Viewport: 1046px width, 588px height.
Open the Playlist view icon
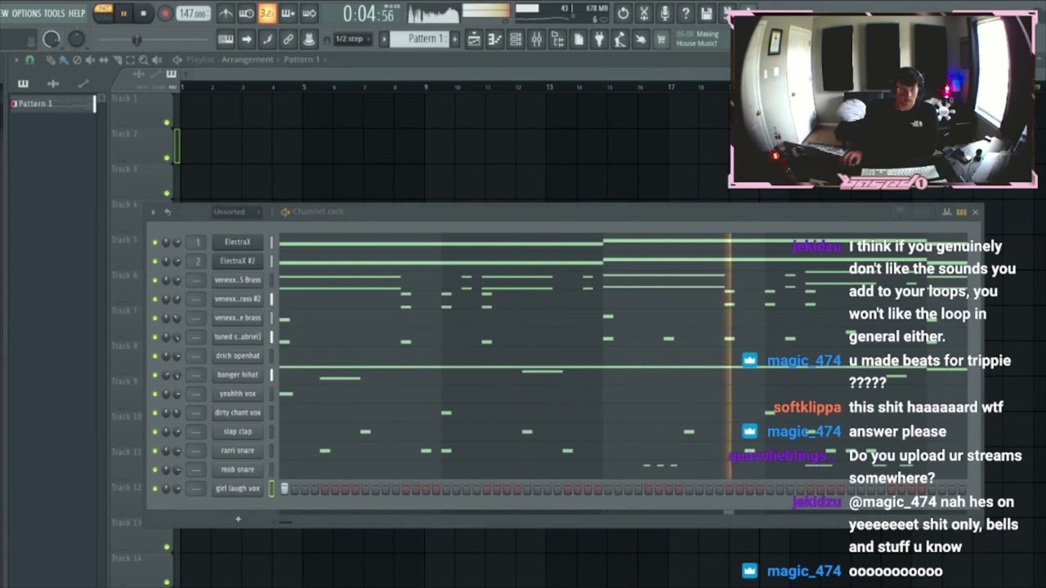point(475,39)
